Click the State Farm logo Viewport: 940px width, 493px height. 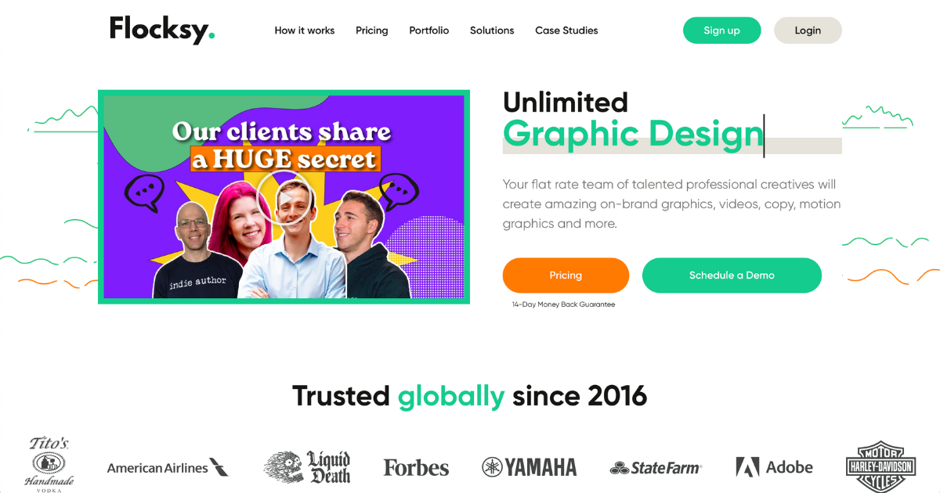pos(656,468)
